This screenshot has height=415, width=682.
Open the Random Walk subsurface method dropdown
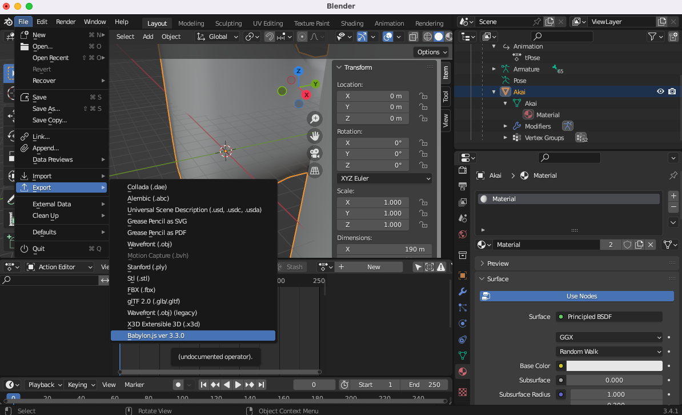point(609,352)
